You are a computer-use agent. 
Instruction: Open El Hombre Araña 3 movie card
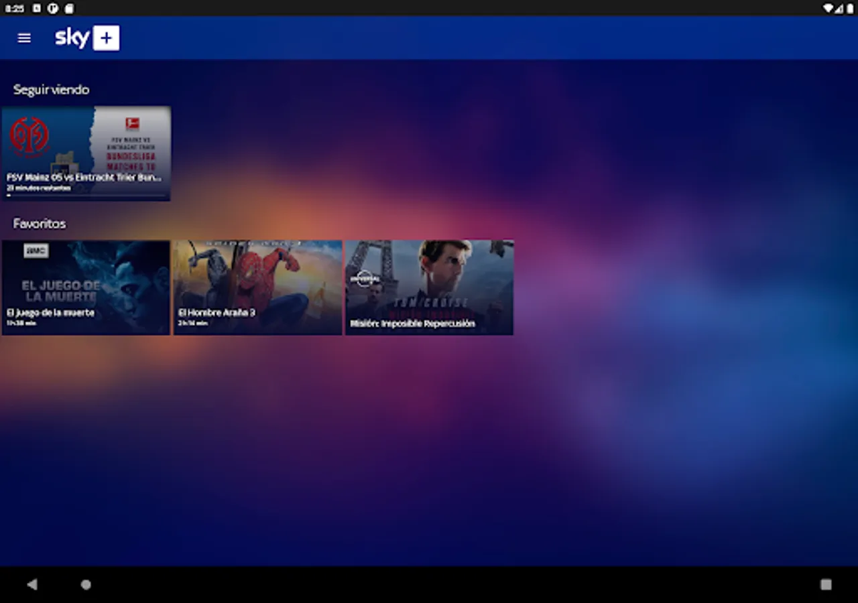257,287
